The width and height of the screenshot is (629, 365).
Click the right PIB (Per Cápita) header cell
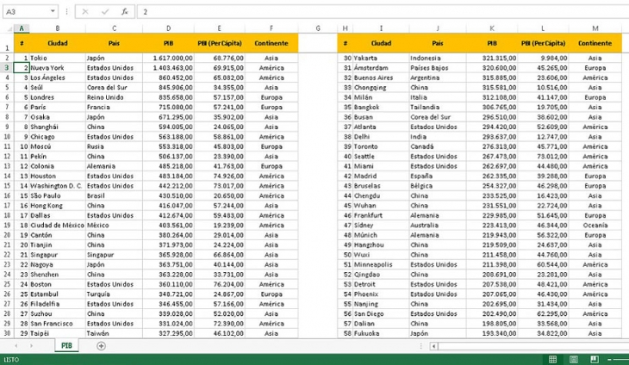[543, 43]
